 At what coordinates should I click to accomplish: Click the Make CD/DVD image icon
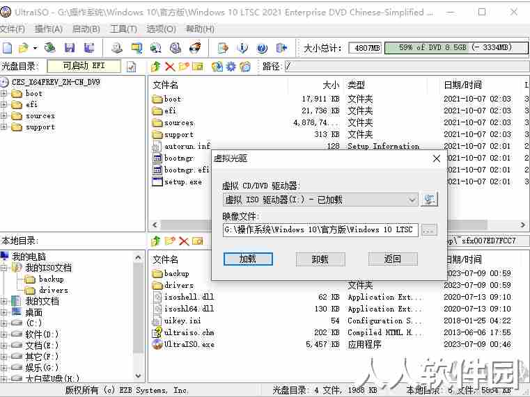tap(117, 48)
